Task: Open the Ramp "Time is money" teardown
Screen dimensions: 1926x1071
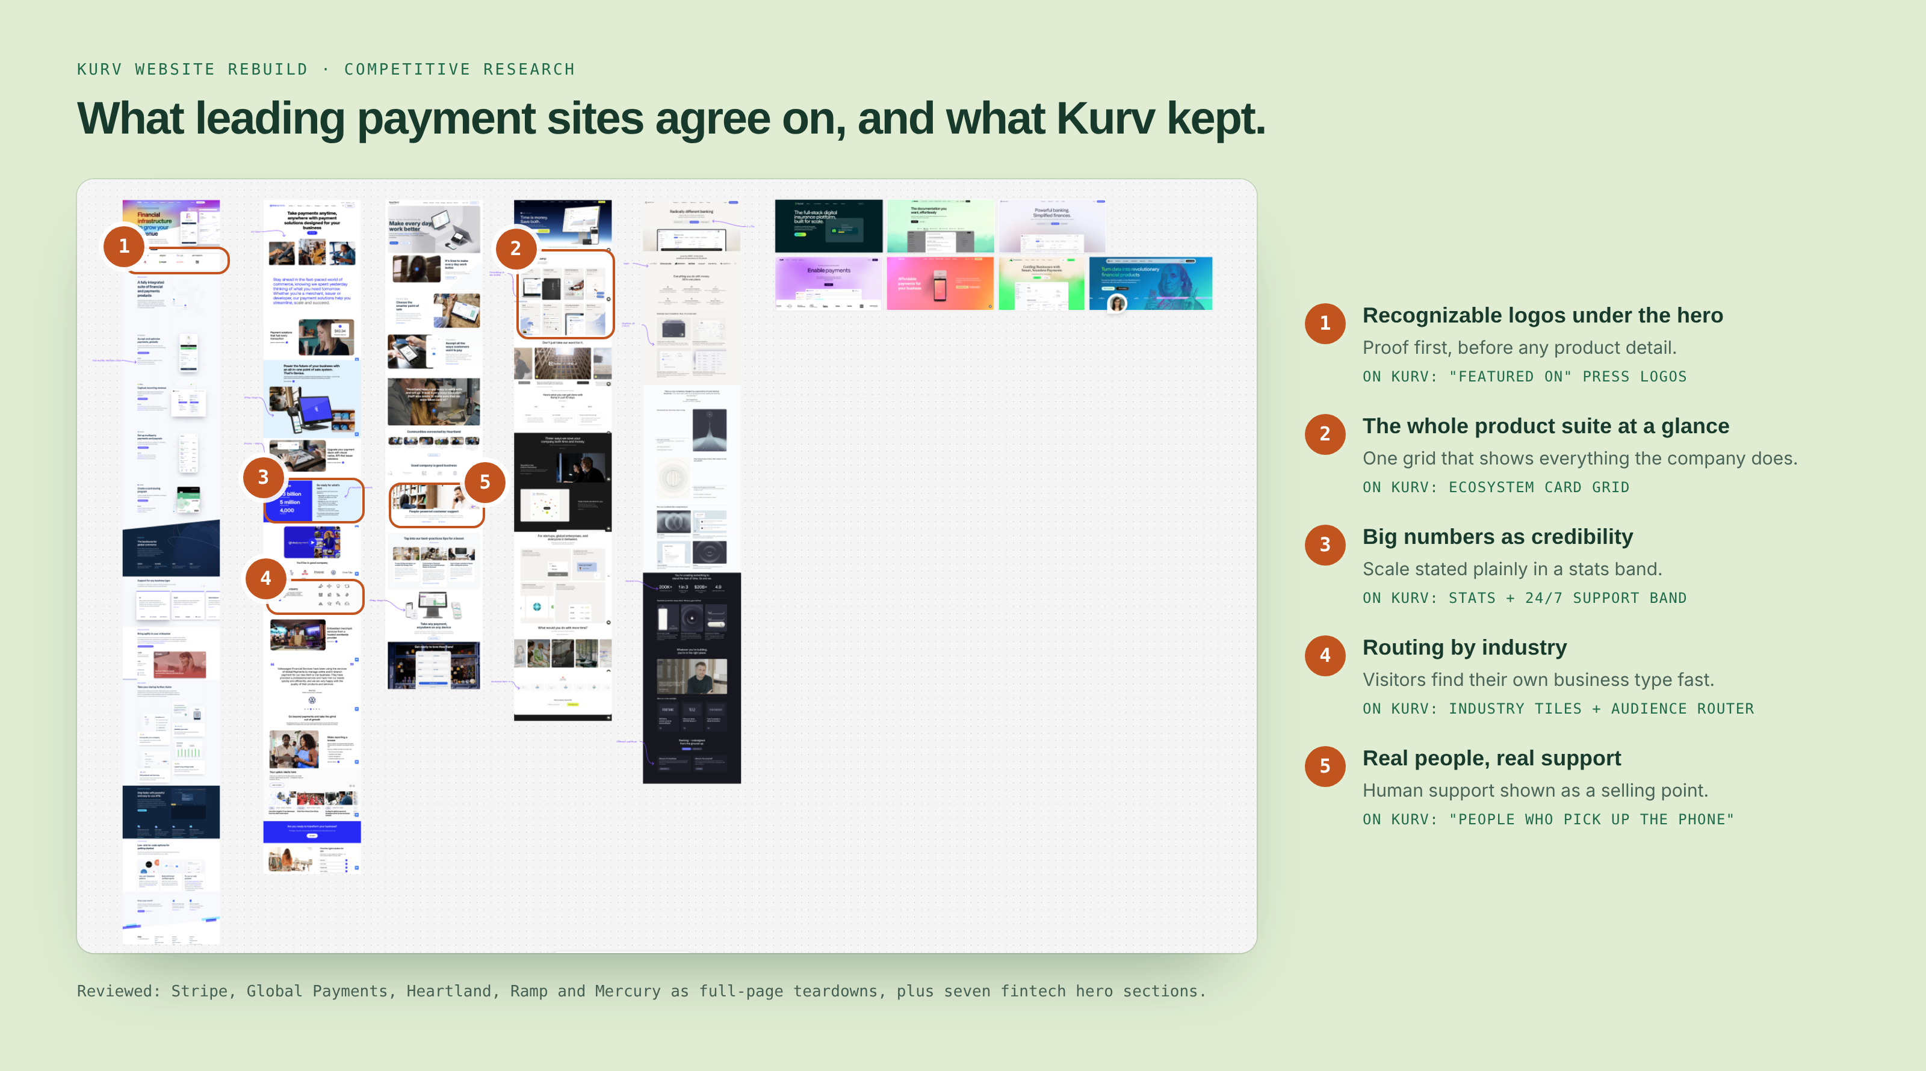Action: [x=563, y=460]
